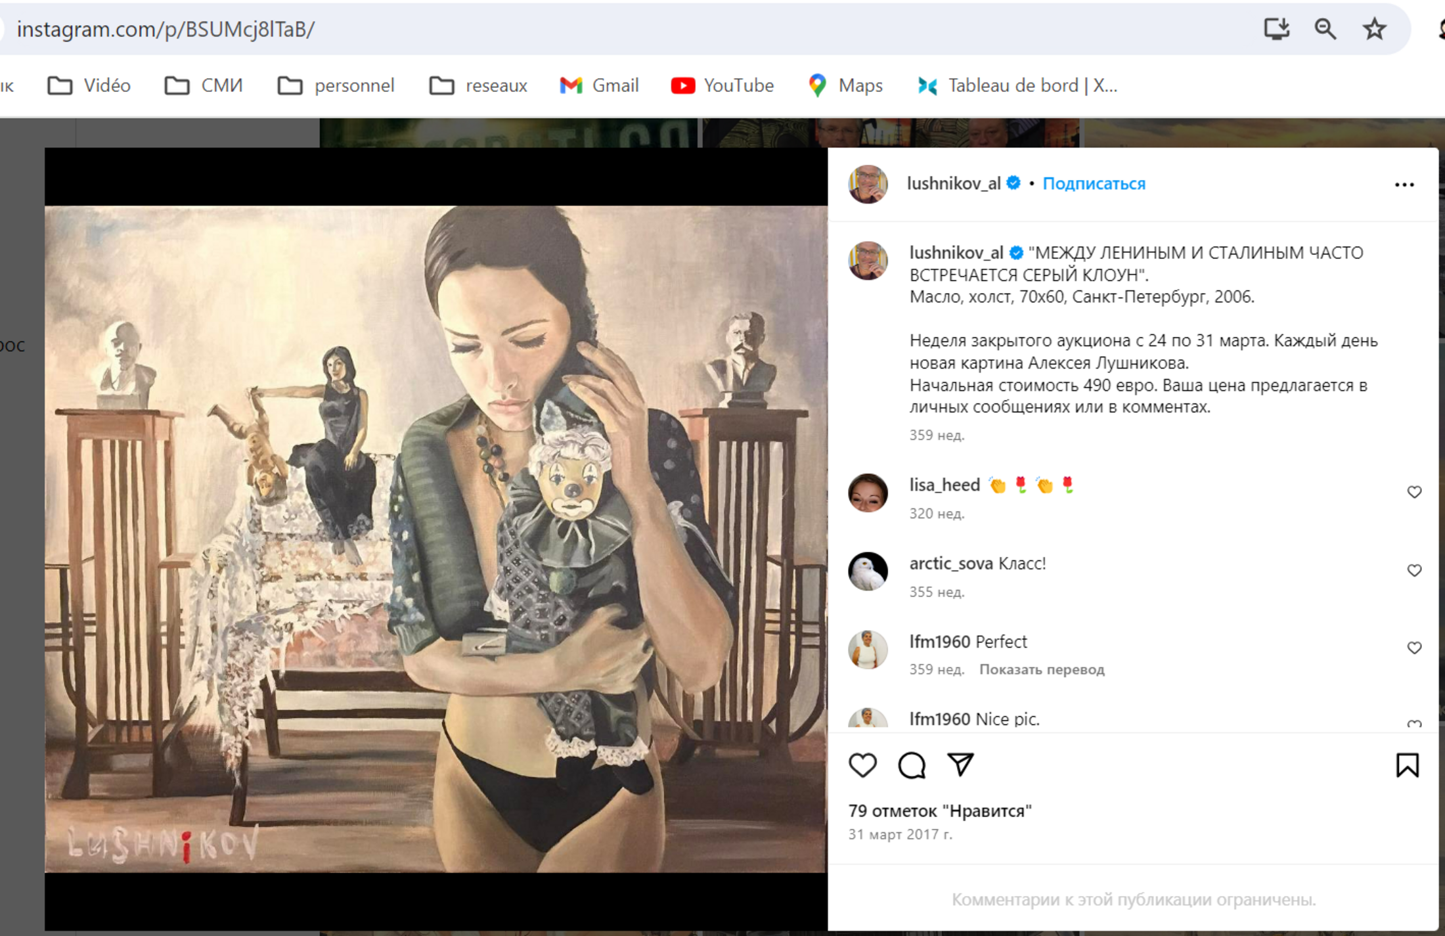Open the Gmail bookmark

pyautogui.click(x=599, y=85)
